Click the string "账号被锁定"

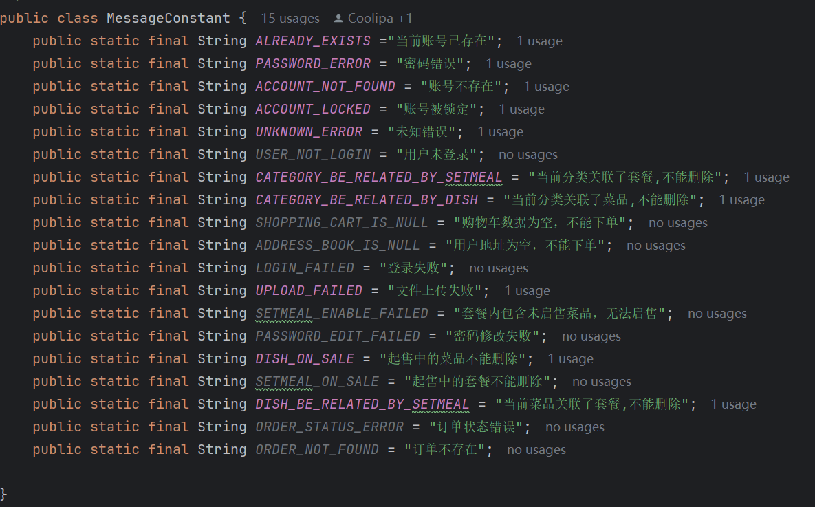(436, 109)
